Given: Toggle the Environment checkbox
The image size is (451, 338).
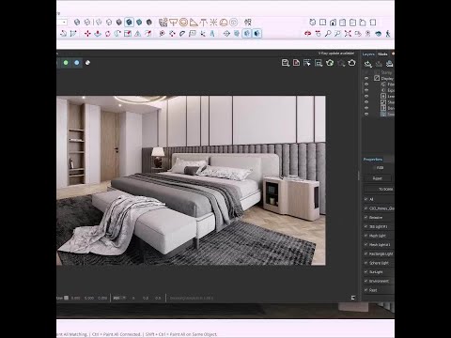Looking at the screenshot, I should click(365, 281).
